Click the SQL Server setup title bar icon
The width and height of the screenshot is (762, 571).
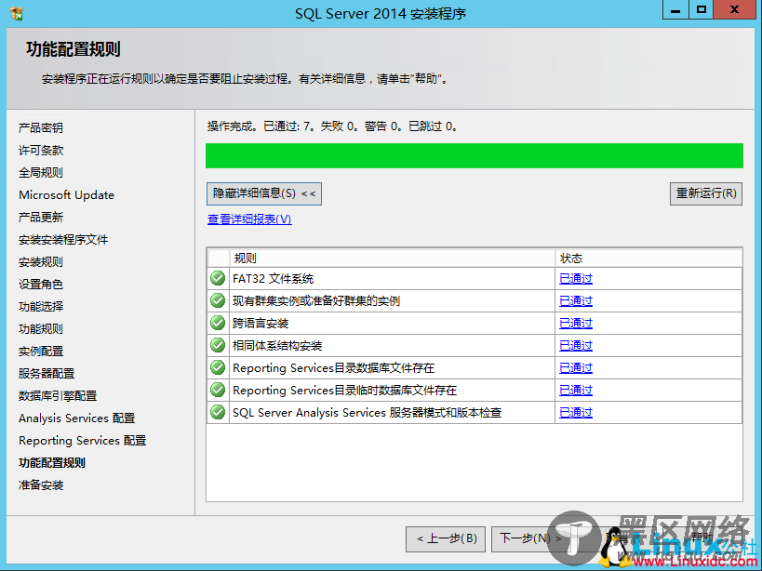pos(16,13)
